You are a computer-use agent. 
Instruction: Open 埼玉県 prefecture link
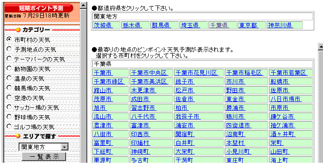pyautogui.click(x=190, y=25)
